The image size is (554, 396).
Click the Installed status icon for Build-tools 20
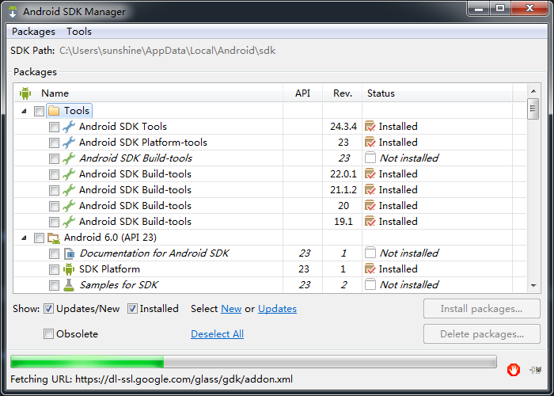(x=370, y=205)
